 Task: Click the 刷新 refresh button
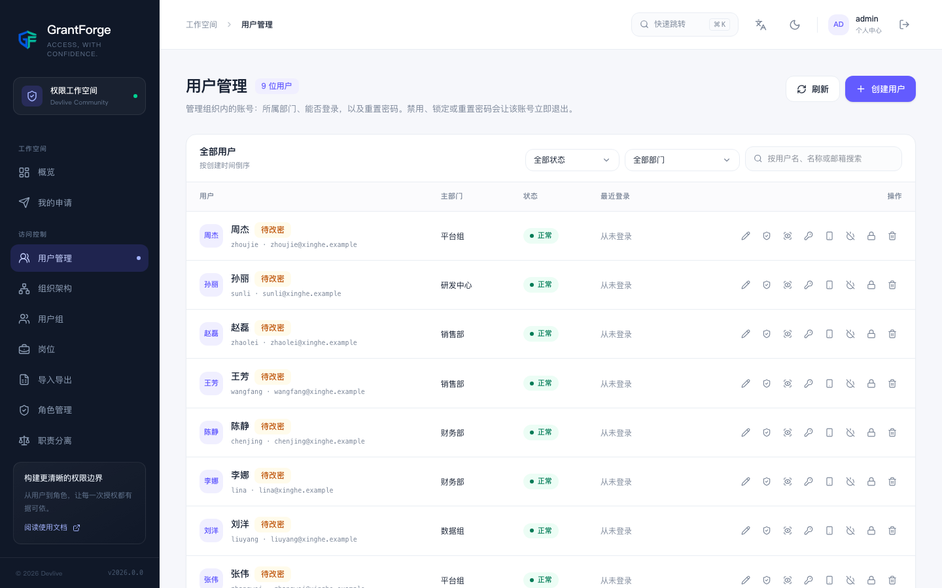812,89
